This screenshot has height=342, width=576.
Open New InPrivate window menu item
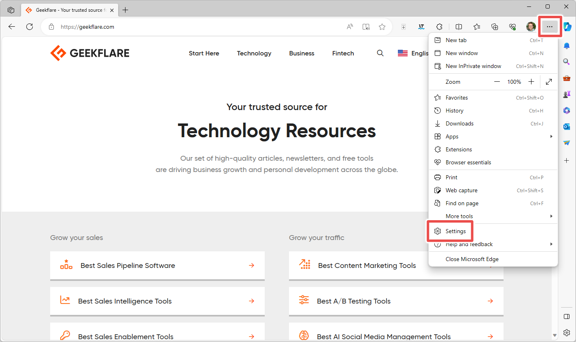(x=493, y=66)
